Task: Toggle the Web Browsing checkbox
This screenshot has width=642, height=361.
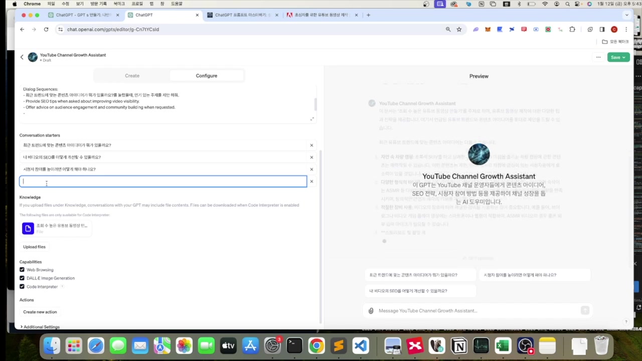Action: [22, 270]
